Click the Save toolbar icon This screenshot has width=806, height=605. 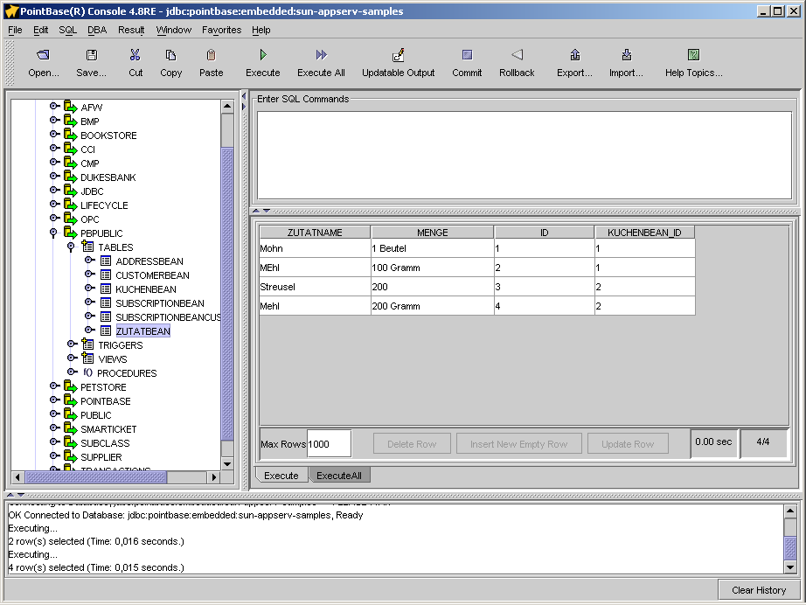(92, 54)
